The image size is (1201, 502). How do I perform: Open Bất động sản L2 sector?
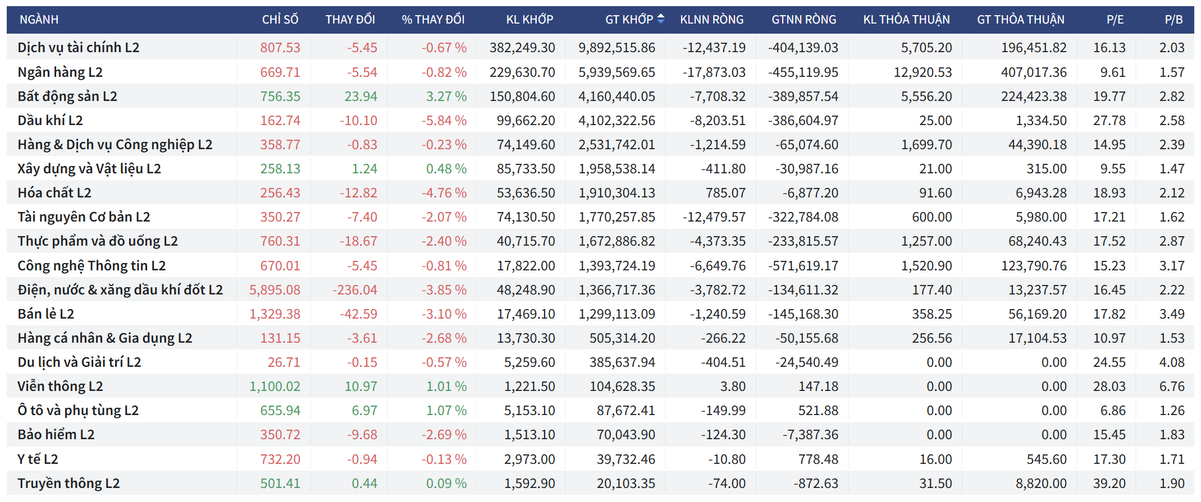67,96
